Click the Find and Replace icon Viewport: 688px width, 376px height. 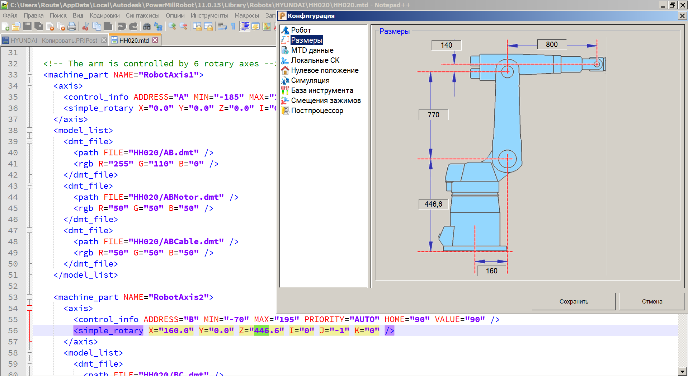click(158, 27)
